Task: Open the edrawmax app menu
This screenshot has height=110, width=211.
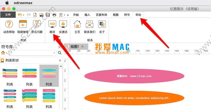Action: [23, 3]
